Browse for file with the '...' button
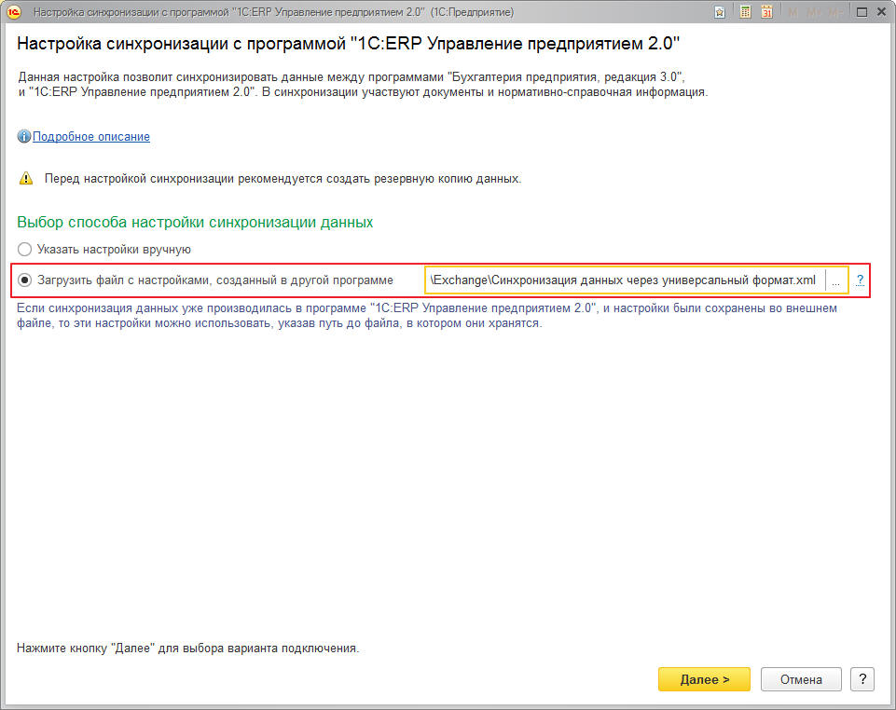The image size is (896, 710). point(835,280)
